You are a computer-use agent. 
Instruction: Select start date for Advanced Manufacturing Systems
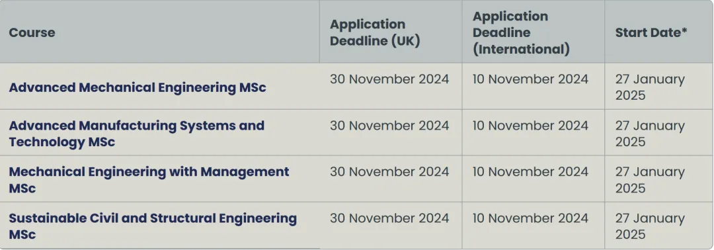coord(651,134)
